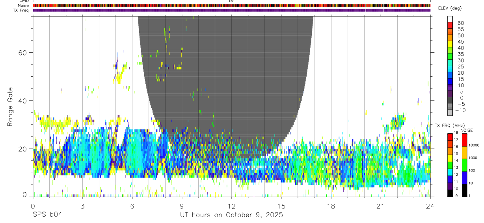Click the orange swatch in NOISE legend

pyautogui.click(x=464, y=153)
